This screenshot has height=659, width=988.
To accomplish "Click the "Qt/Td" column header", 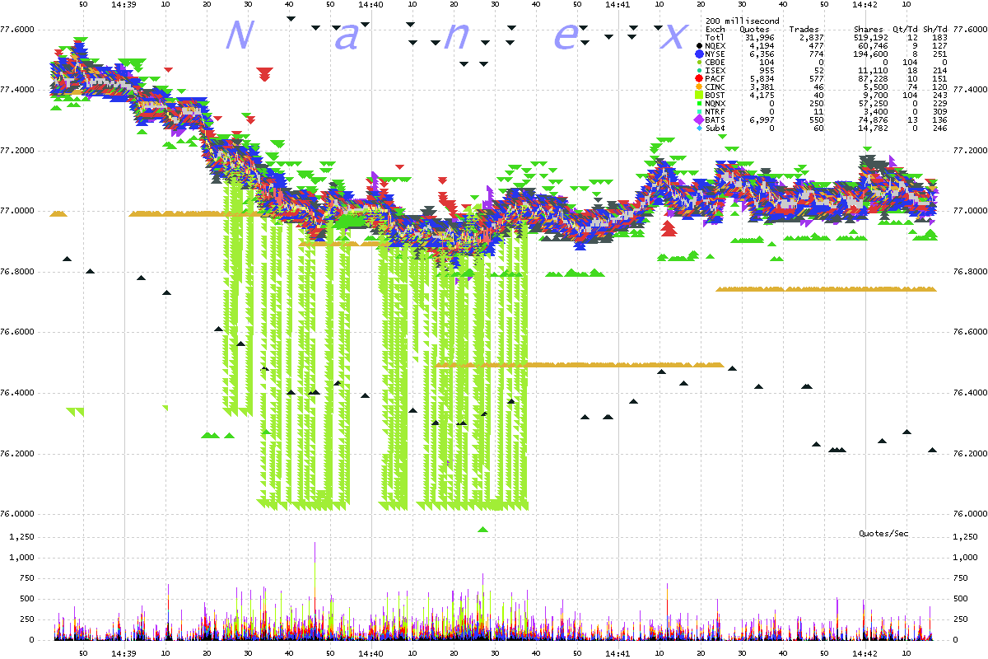I will (906, 30).
